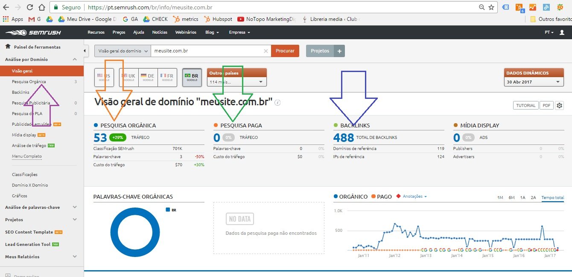
Task: Expand the Análise de palavras-chave section
Action: [75, 208]
